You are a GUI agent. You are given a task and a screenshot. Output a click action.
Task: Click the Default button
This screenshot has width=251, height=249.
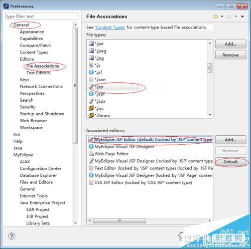(x=231, y=162)
